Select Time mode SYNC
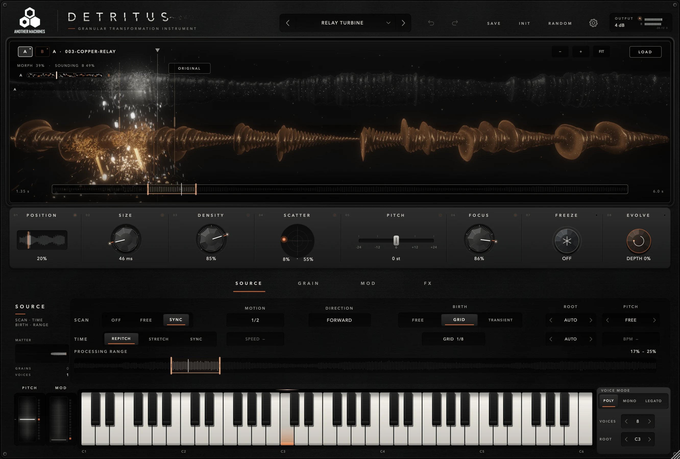Viewport: 680px width, 459px height. 196,339
